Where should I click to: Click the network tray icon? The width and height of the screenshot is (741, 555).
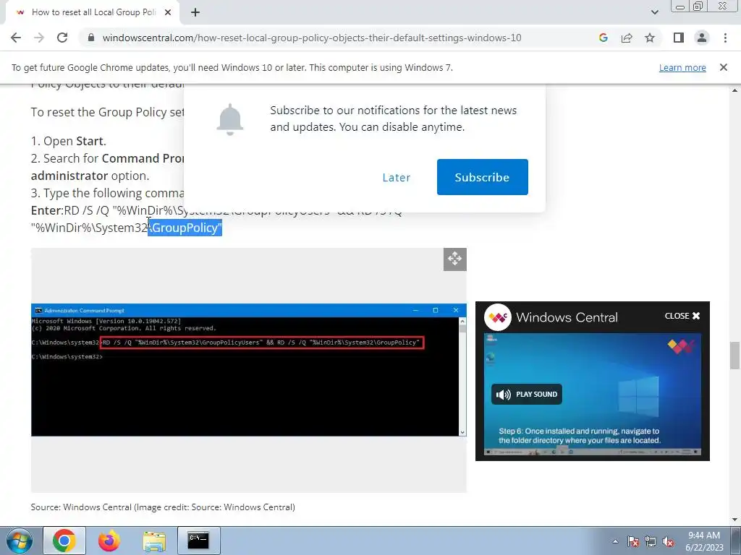point(651,542)
